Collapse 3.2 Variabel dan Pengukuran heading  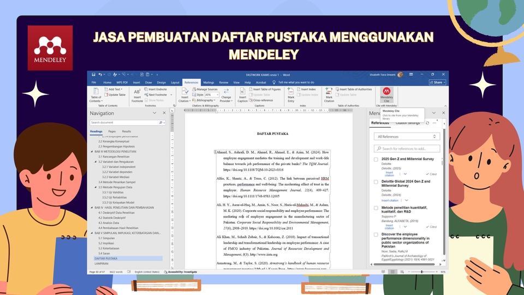coord(96,162)
